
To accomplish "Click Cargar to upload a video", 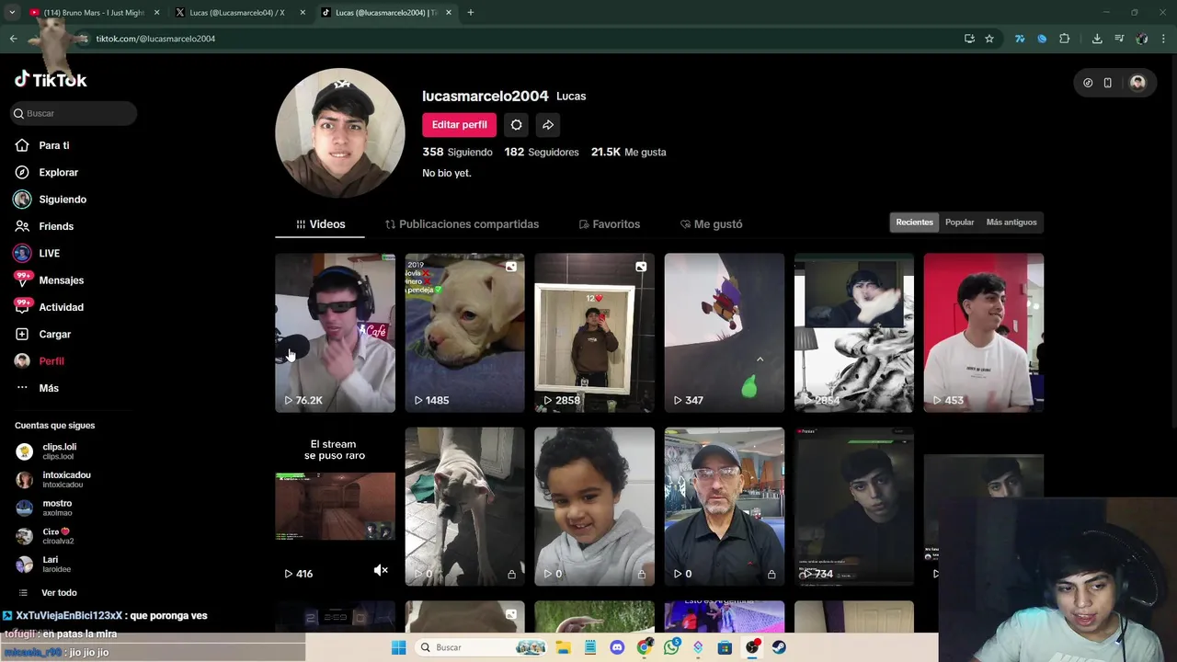I will tap(54, 334).
